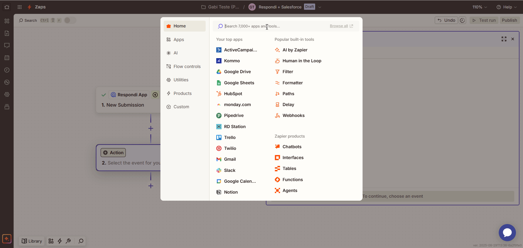This screenshot has width=523, height=248.
Task: Open the Functions product
Action: coord(289,180)
